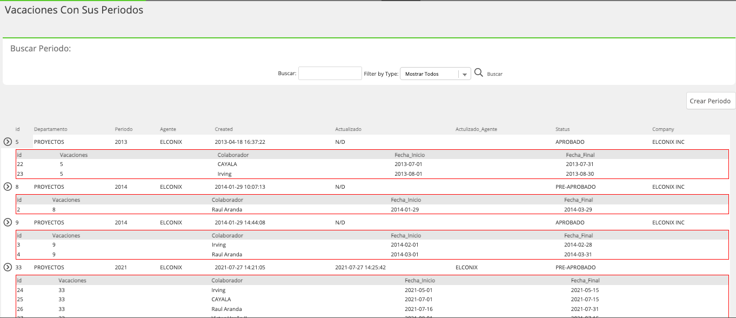Click the Agente column header

point(168,129)
